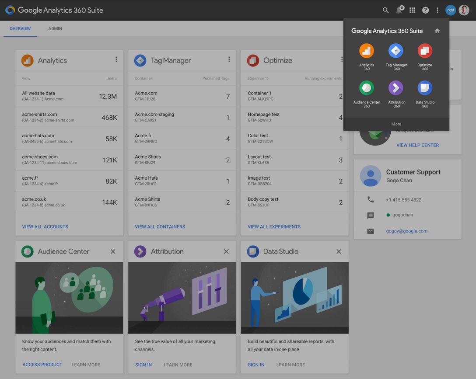Launch Audience Center 360 from the popup
This screenshot has height=379, width=476.
(367, 94)
